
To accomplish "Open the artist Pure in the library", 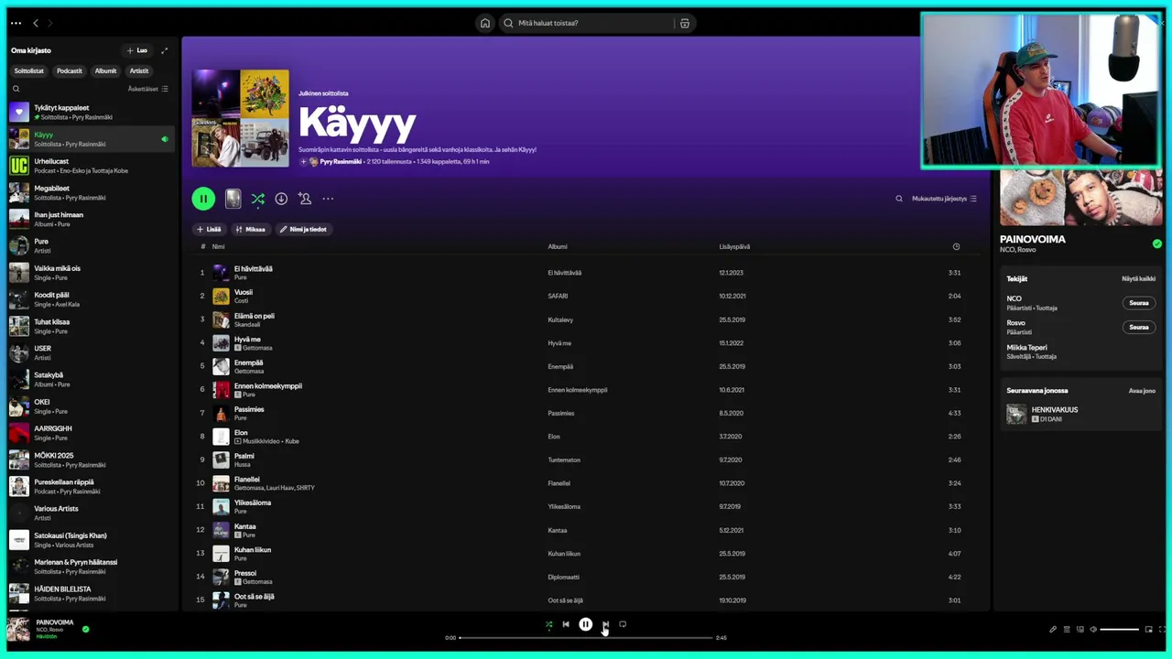I will point(91,246).
